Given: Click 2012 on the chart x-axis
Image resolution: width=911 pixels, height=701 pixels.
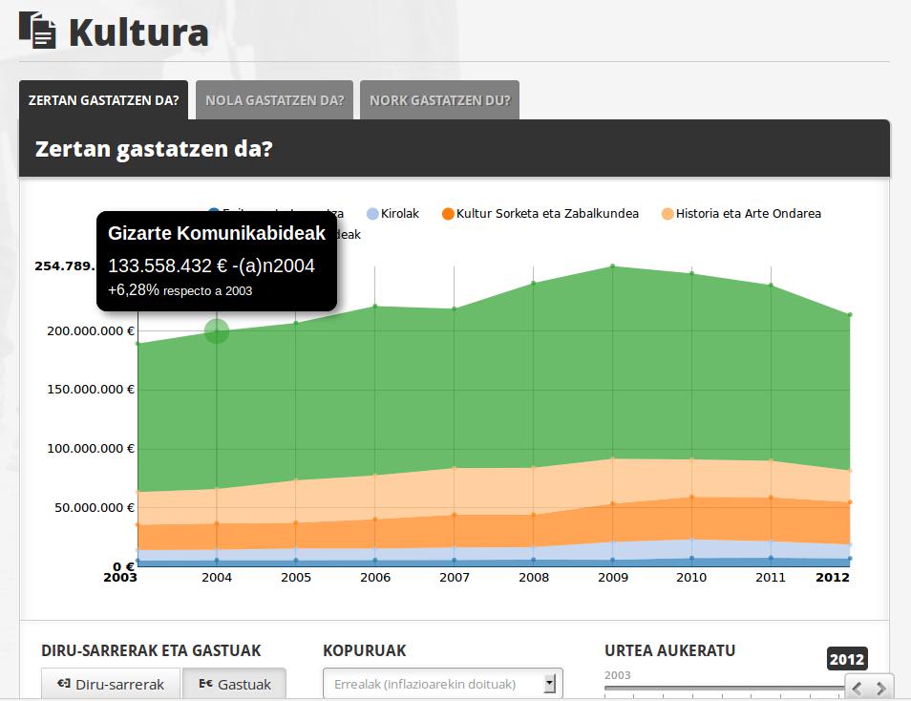Looking at the screenshot, I should click(x=831, y=577).
